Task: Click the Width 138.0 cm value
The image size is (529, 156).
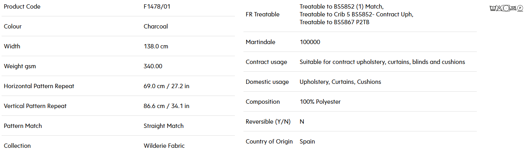Action: pyautogui.click(x=156, y=46)
